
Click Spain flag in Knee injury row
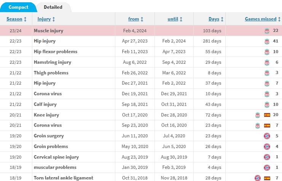(x=267, y=115)
